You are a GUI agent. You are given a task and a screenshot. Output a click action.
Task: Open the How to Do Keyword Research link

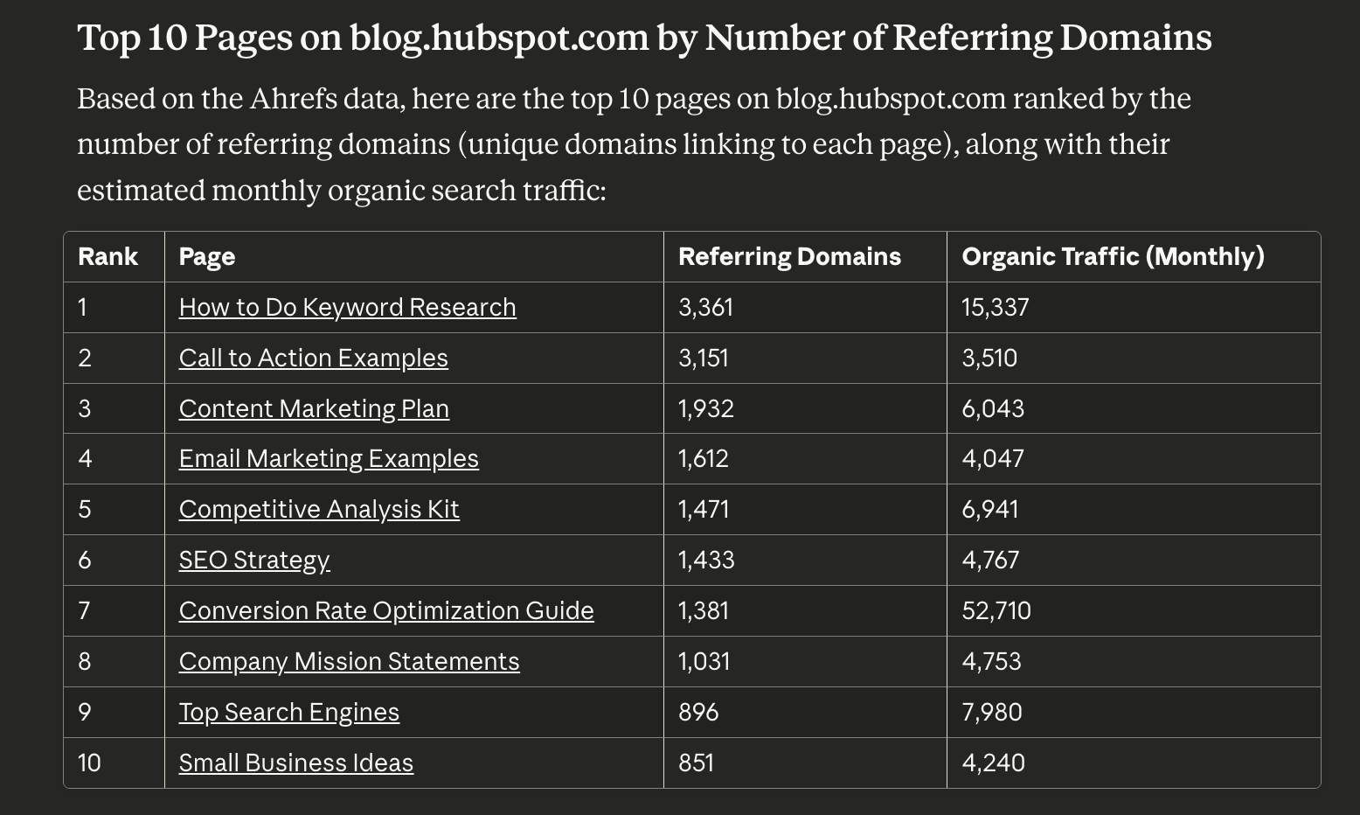(347, 308)
